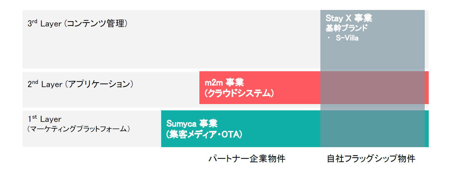Click the パートナー企業物件 axis label

pyautogui.click(x=247, y=159)
